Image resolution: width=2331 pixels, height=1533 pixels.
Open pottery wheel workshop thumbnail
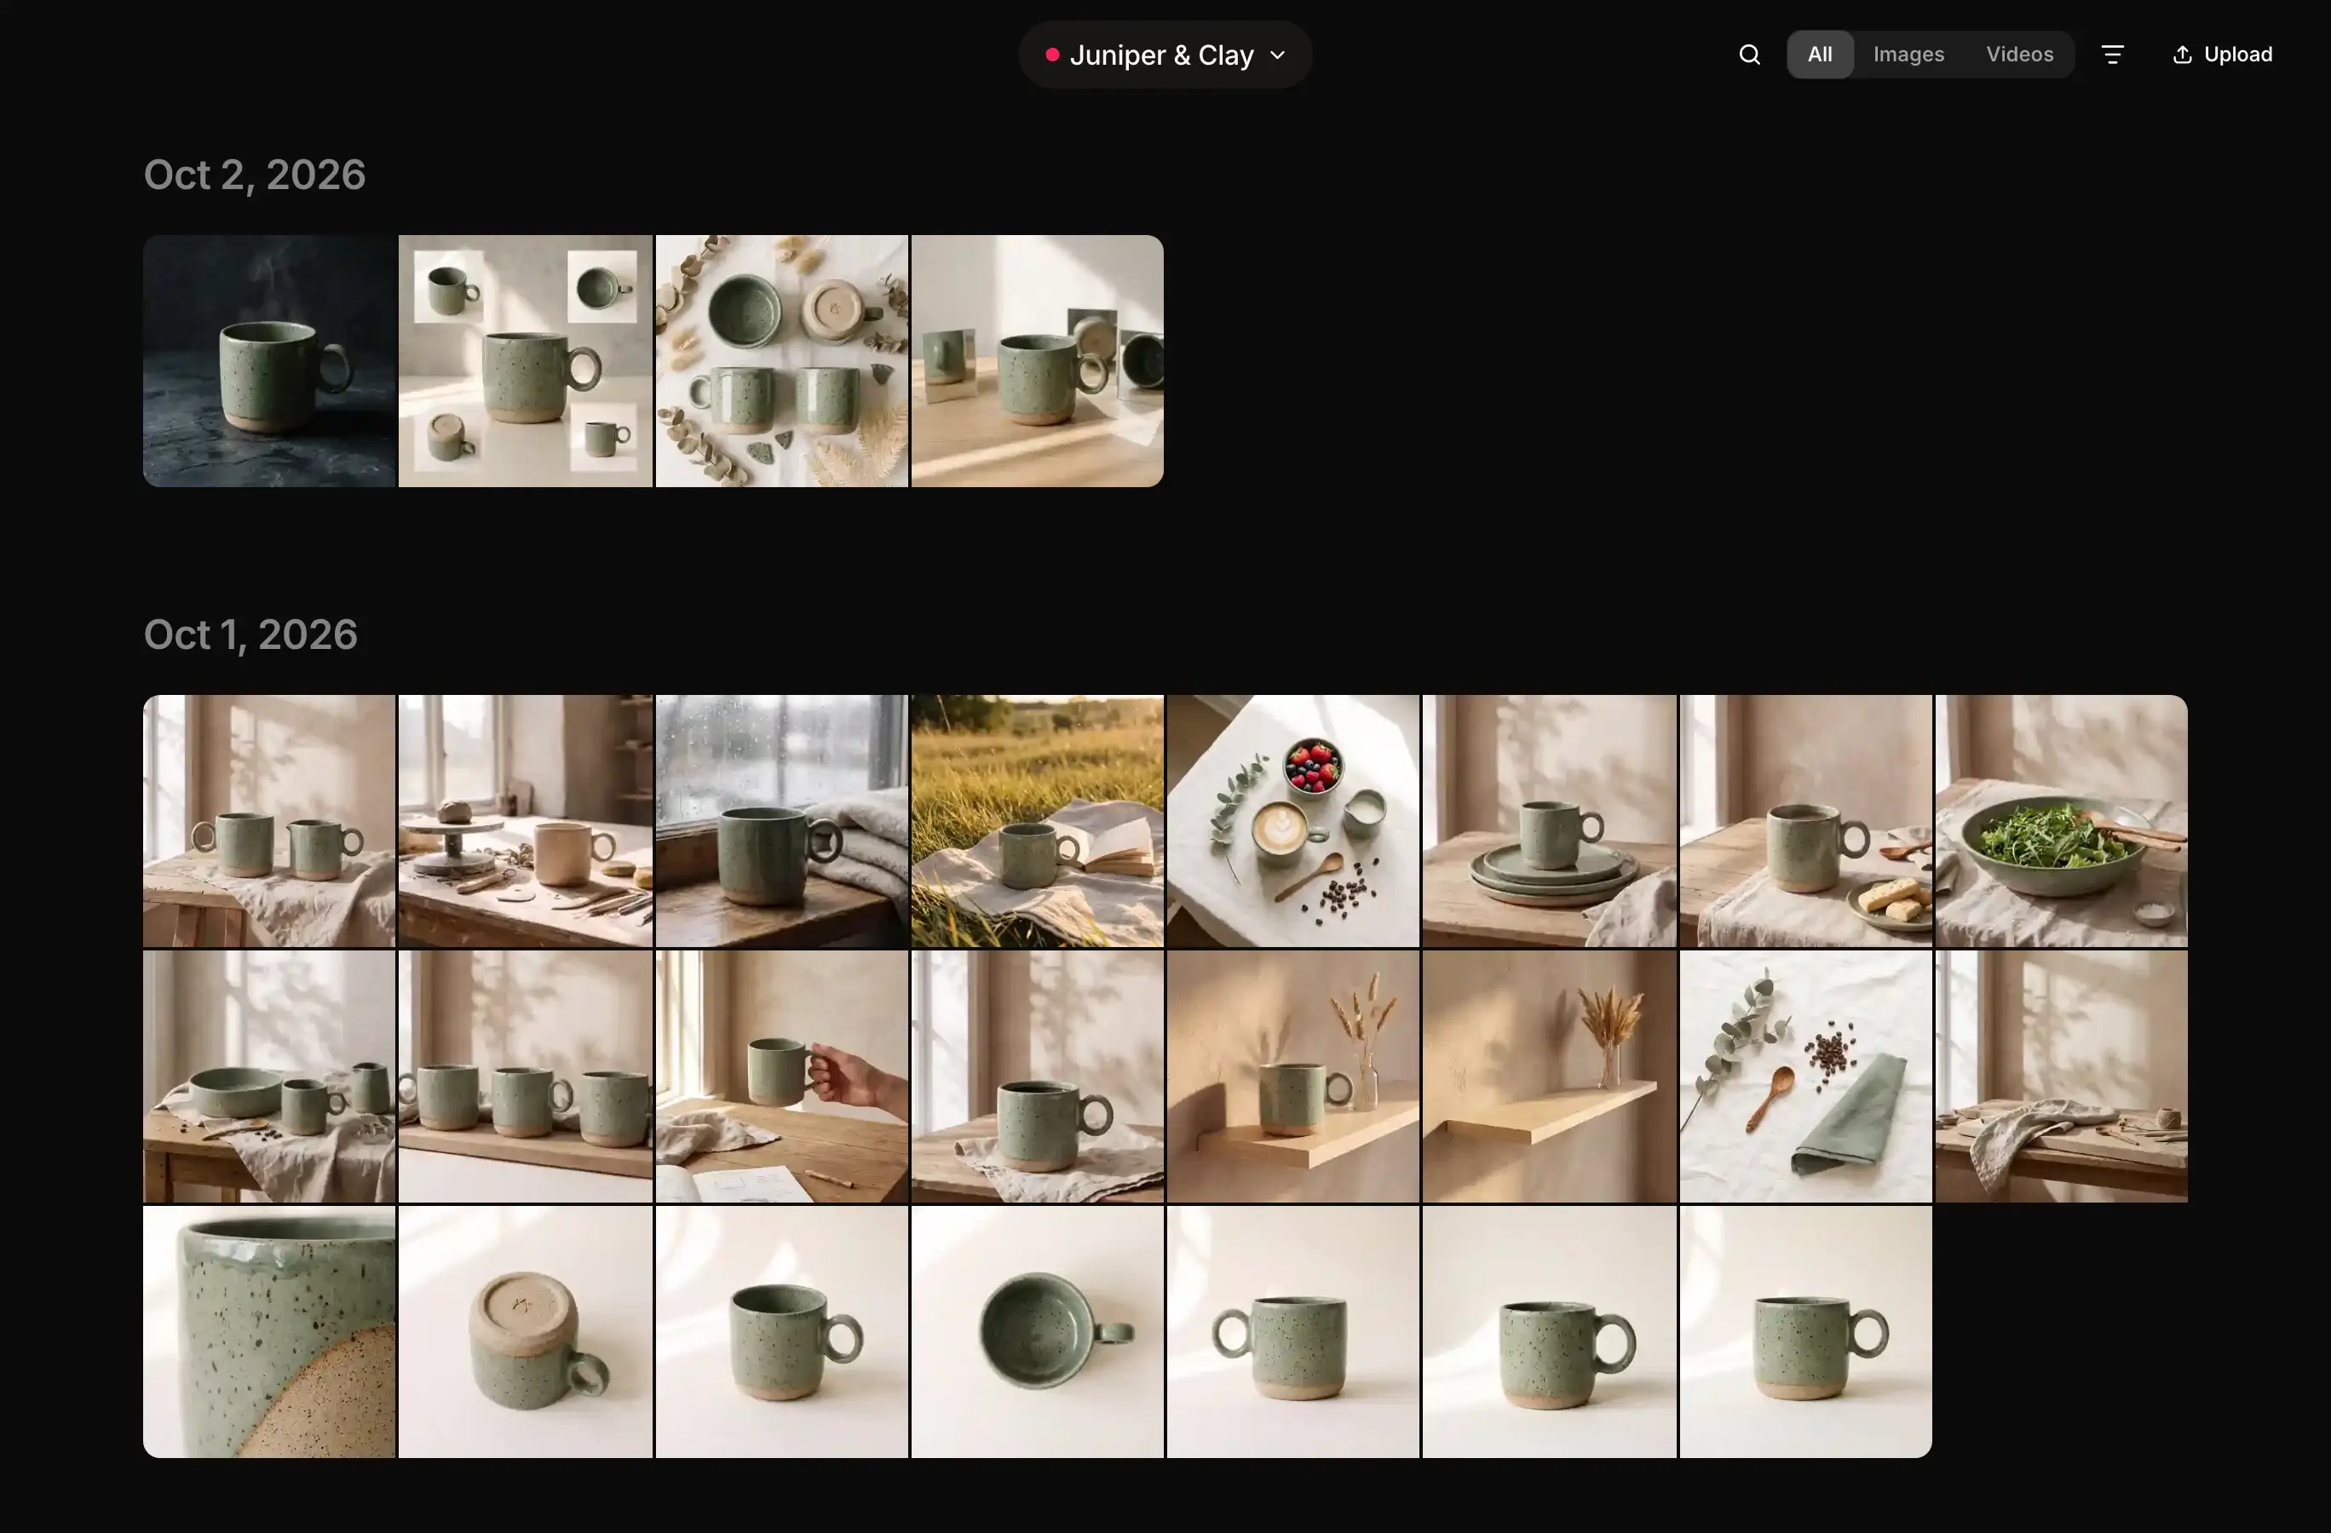[x=525, y=821]
